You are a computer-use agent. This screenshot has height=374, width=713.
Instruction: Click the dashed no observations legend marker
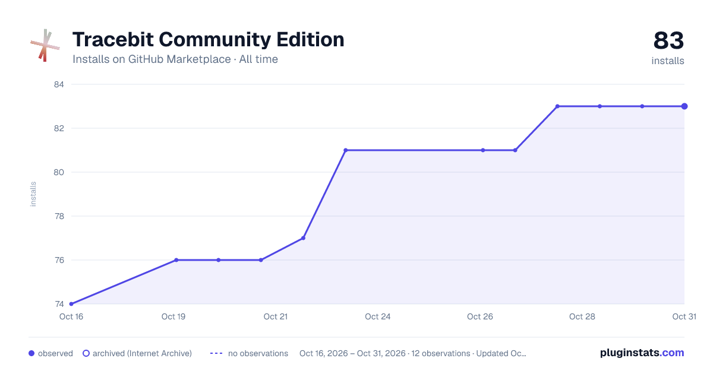click(x=216, y=353)
